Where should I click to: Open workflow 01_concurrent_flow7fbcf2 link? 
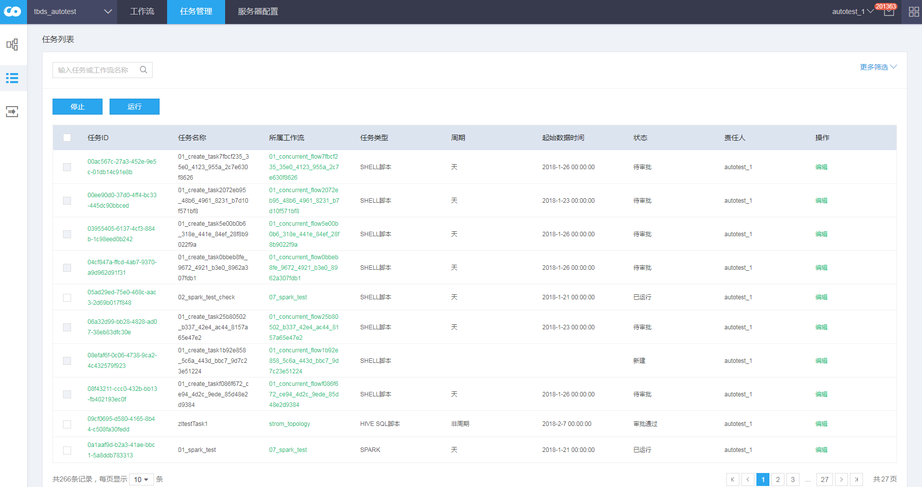tap(304, 167)
